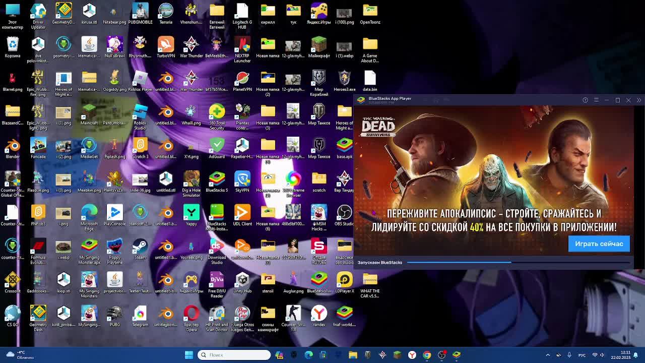
Task: Select the NEXTRP Launcher desktop icon
Action: [x=242, y=50]
